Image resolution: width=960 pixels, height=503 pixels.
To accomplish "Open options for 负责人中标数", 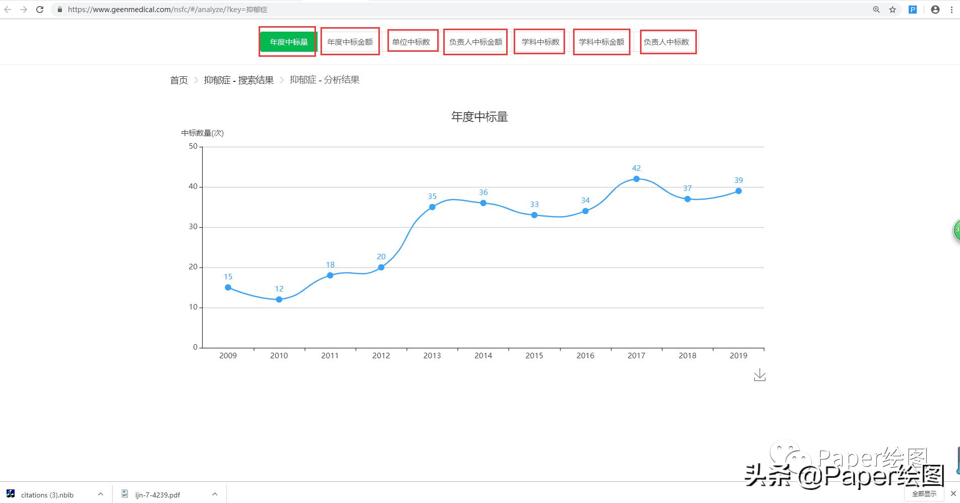I will pyautogui.click(x=668, y=42).
